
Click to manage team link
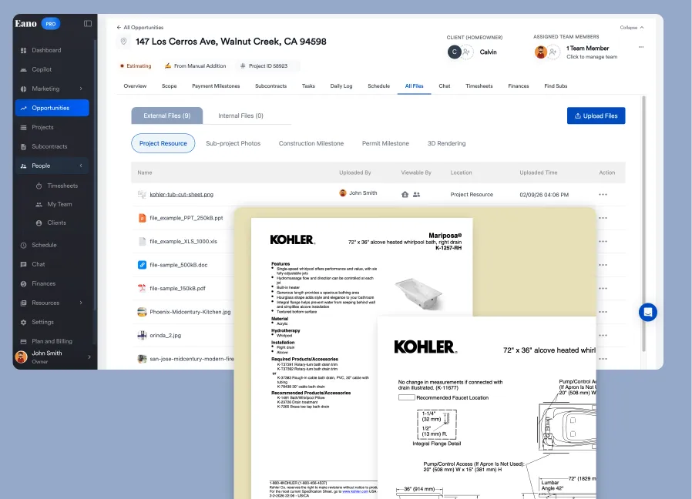click(592, 57)
